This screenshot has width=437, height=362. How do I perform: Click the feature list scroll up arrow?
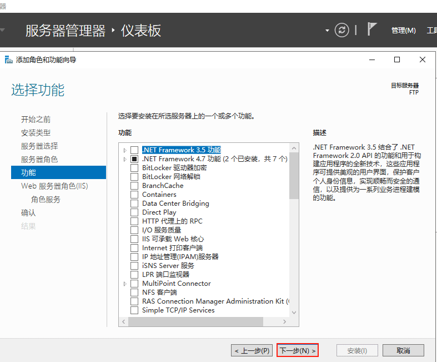(294, 148)
